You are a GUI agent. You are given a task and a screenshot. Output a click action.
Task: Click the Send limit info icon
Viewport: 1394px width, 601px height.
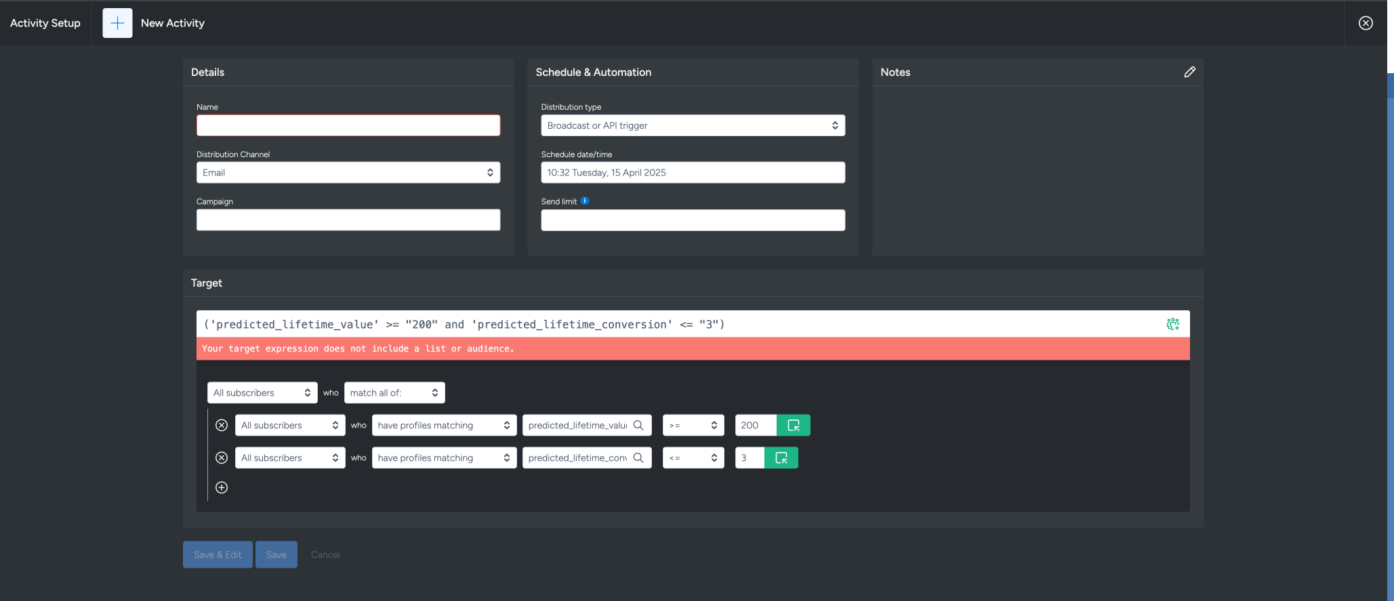[585, 201]
